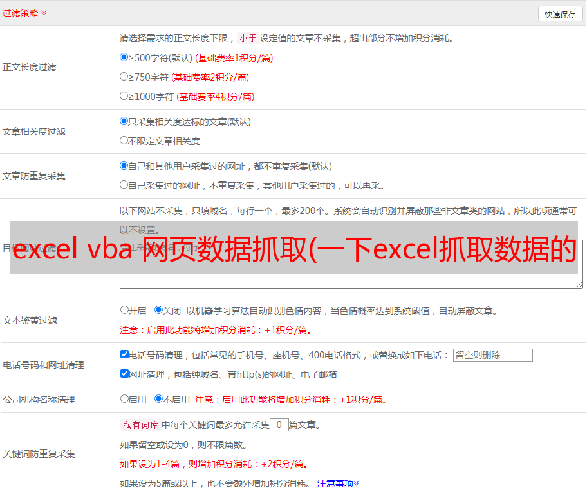587x495 pixels.
Task: Toggle the 网址清理 checkbox
Action: (x=124, y=373)
